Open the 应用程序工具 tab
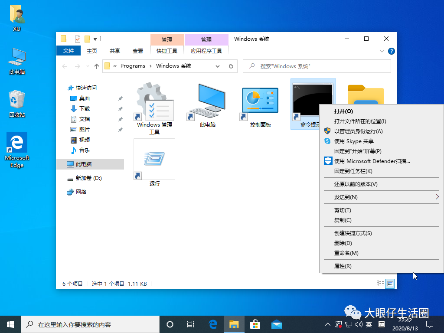 [206, 51]
